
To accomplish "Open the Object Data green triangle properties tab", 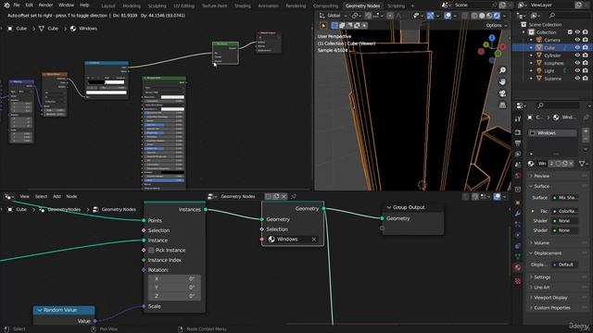I will pyautogui.click(x=518, y=257).
